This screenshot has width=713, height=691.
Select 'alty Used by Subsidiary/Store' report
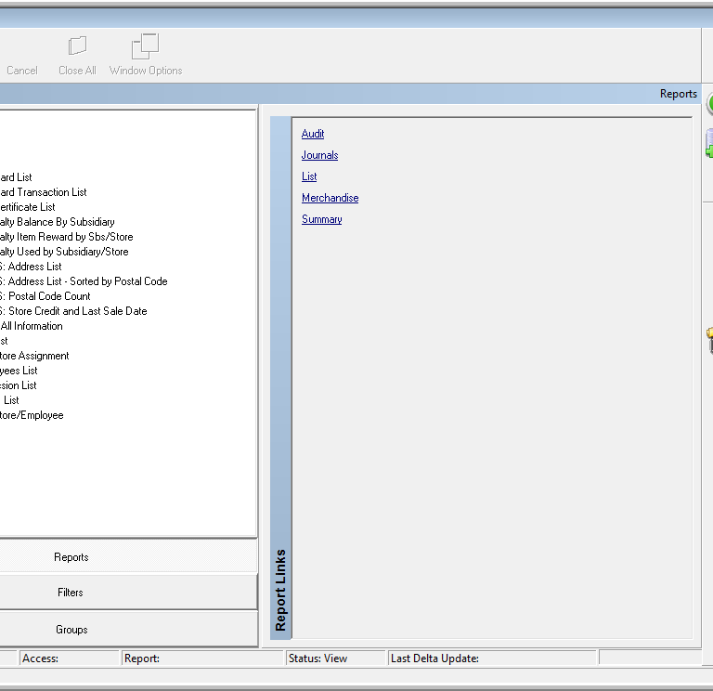(x=64, y=252)
